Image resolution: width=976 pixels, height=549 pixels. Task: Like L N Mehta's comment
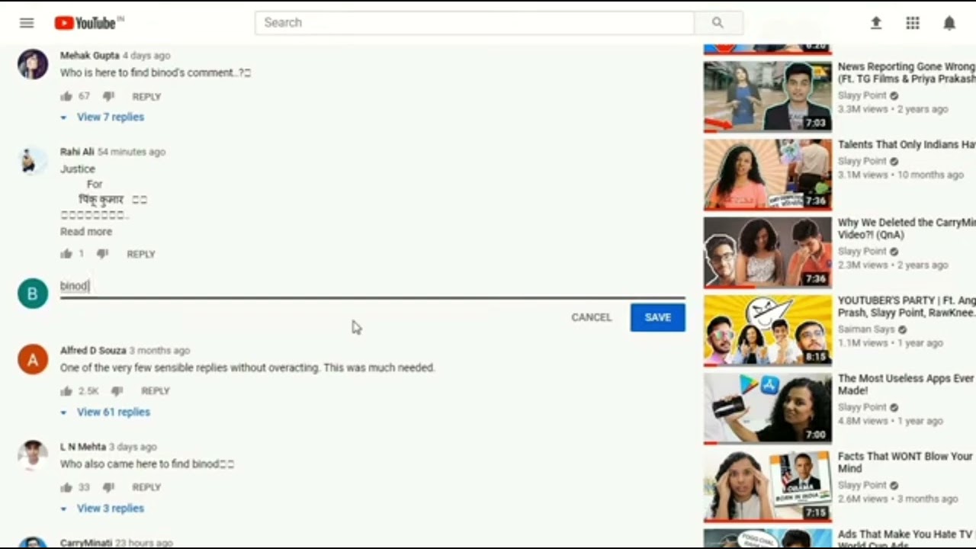[66, 487]
